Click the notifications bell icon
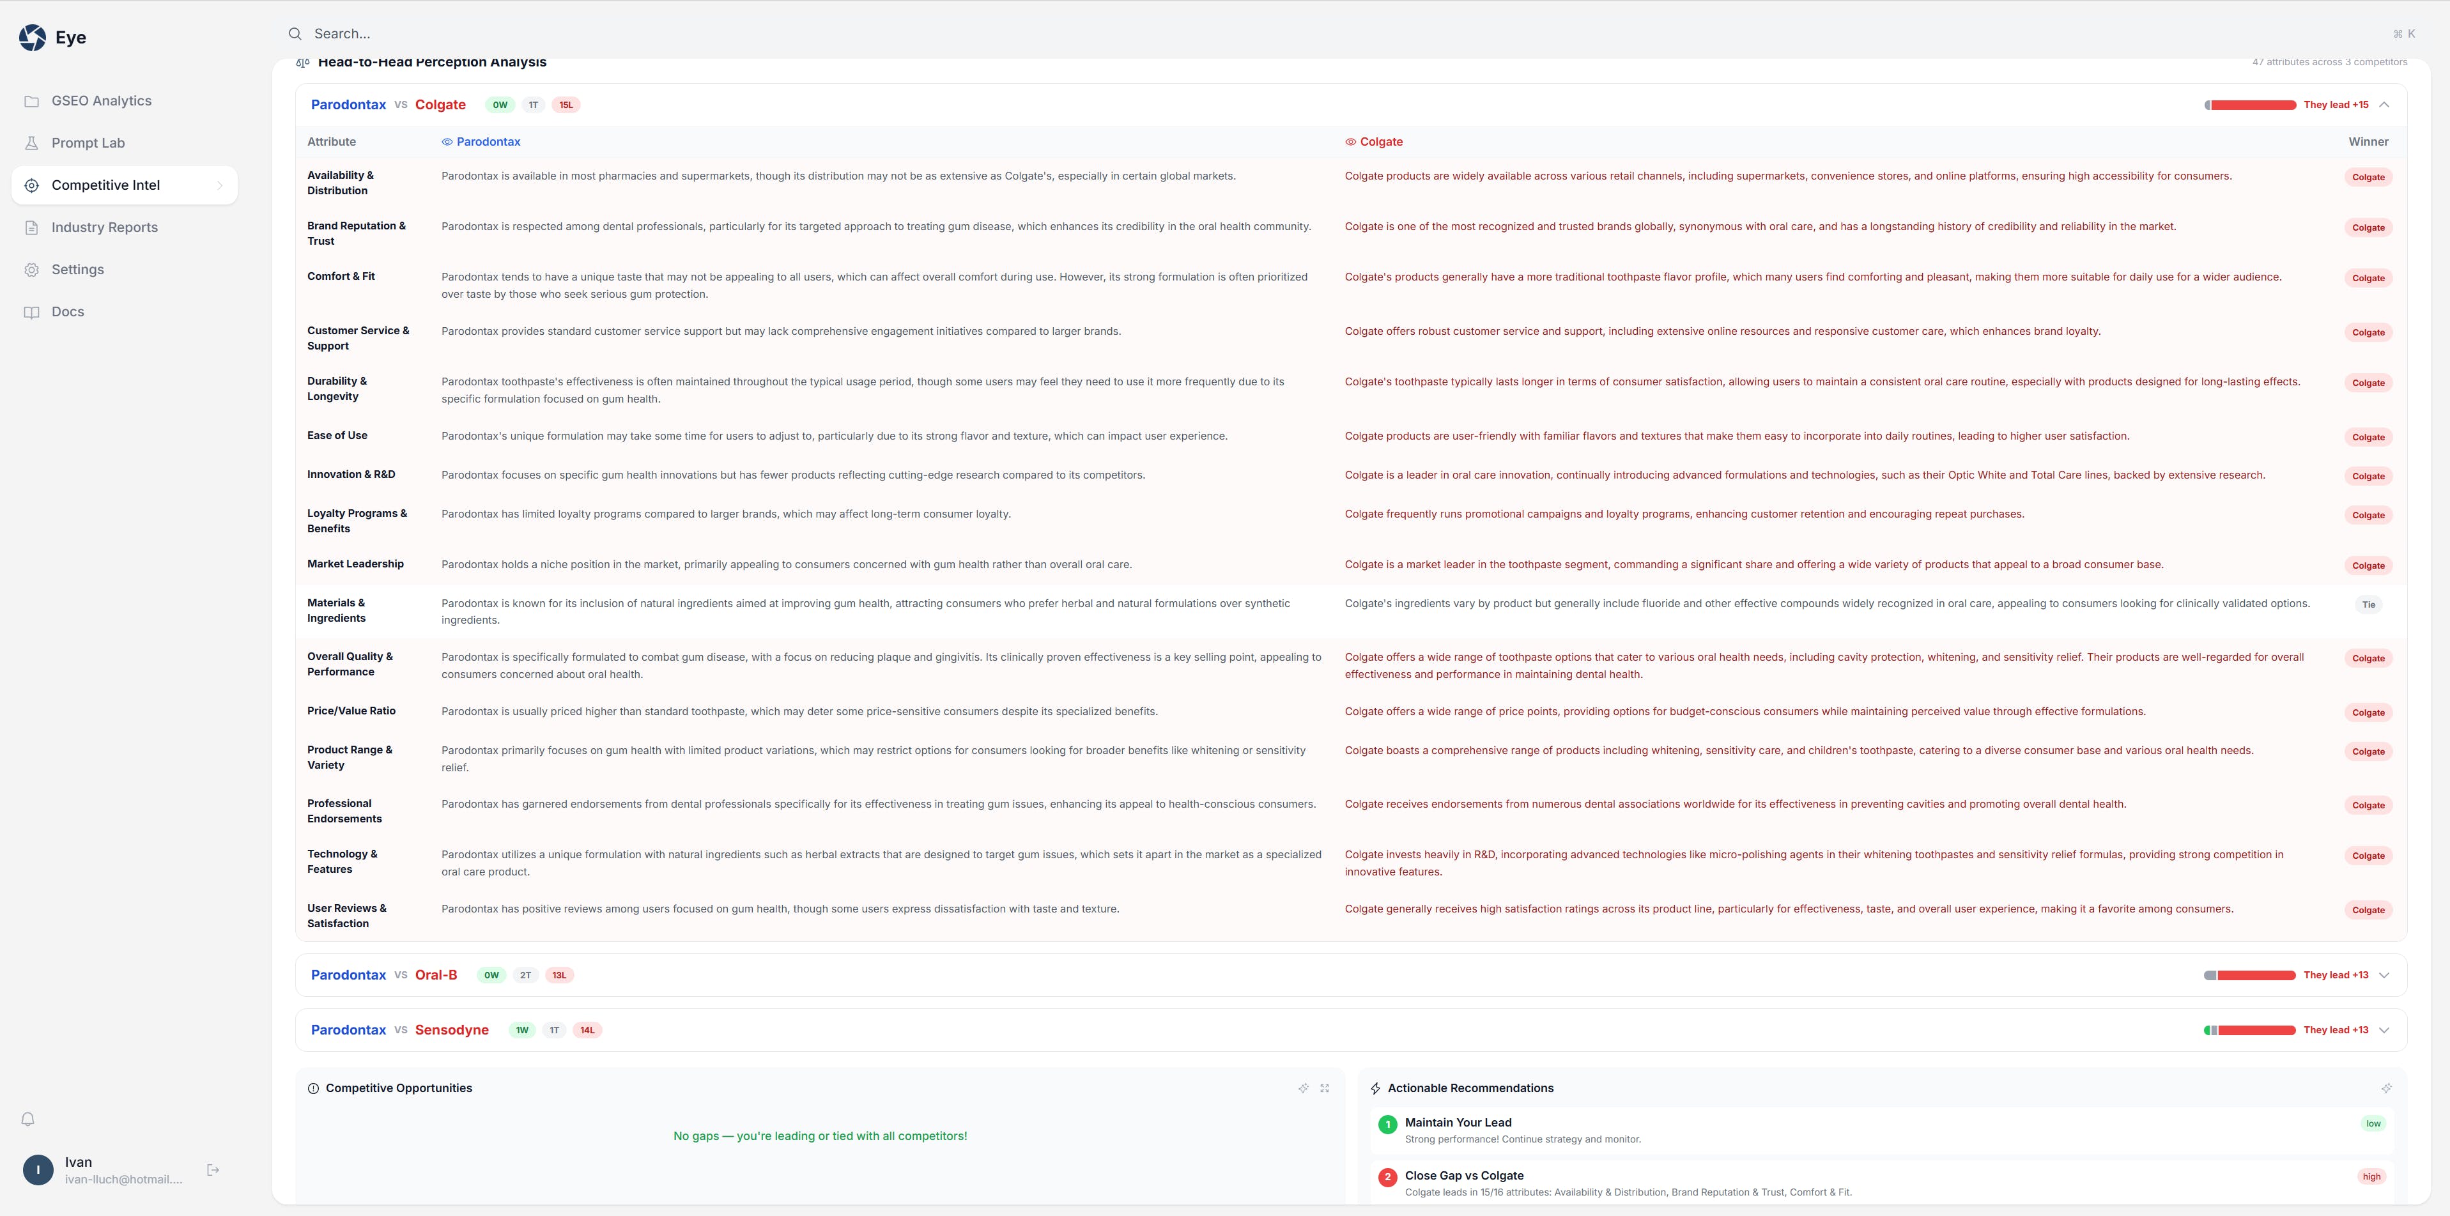Screen dimensions: 2450x1216 coord(27,1119)
